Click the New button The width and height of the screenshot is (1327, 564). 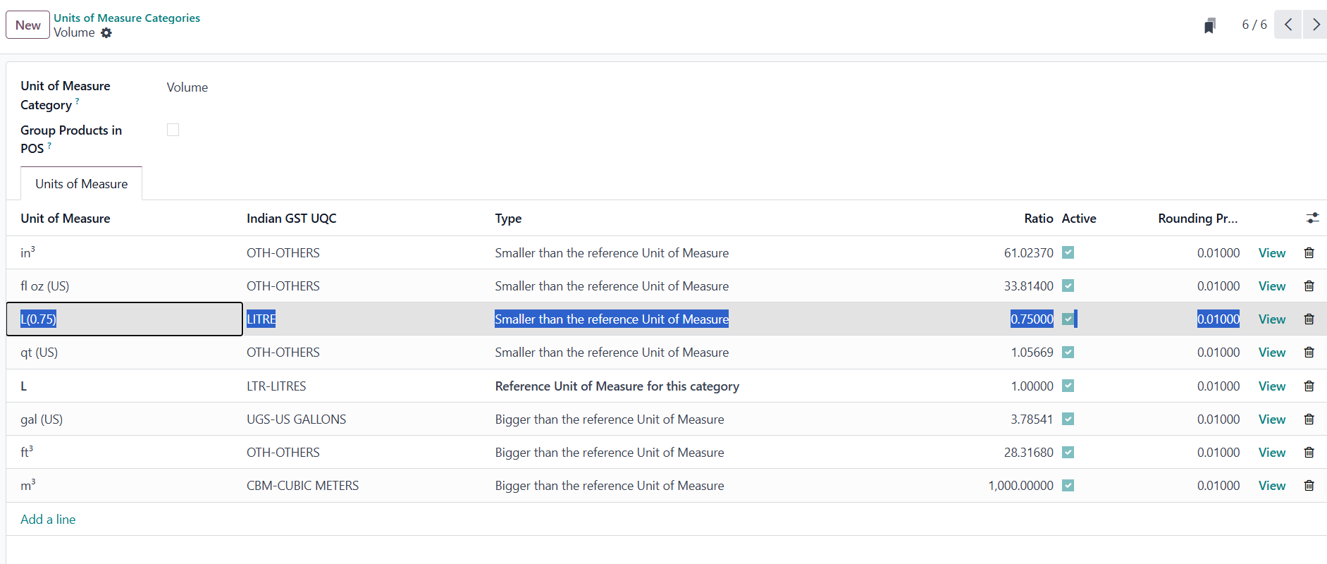(x=28, y=25)
